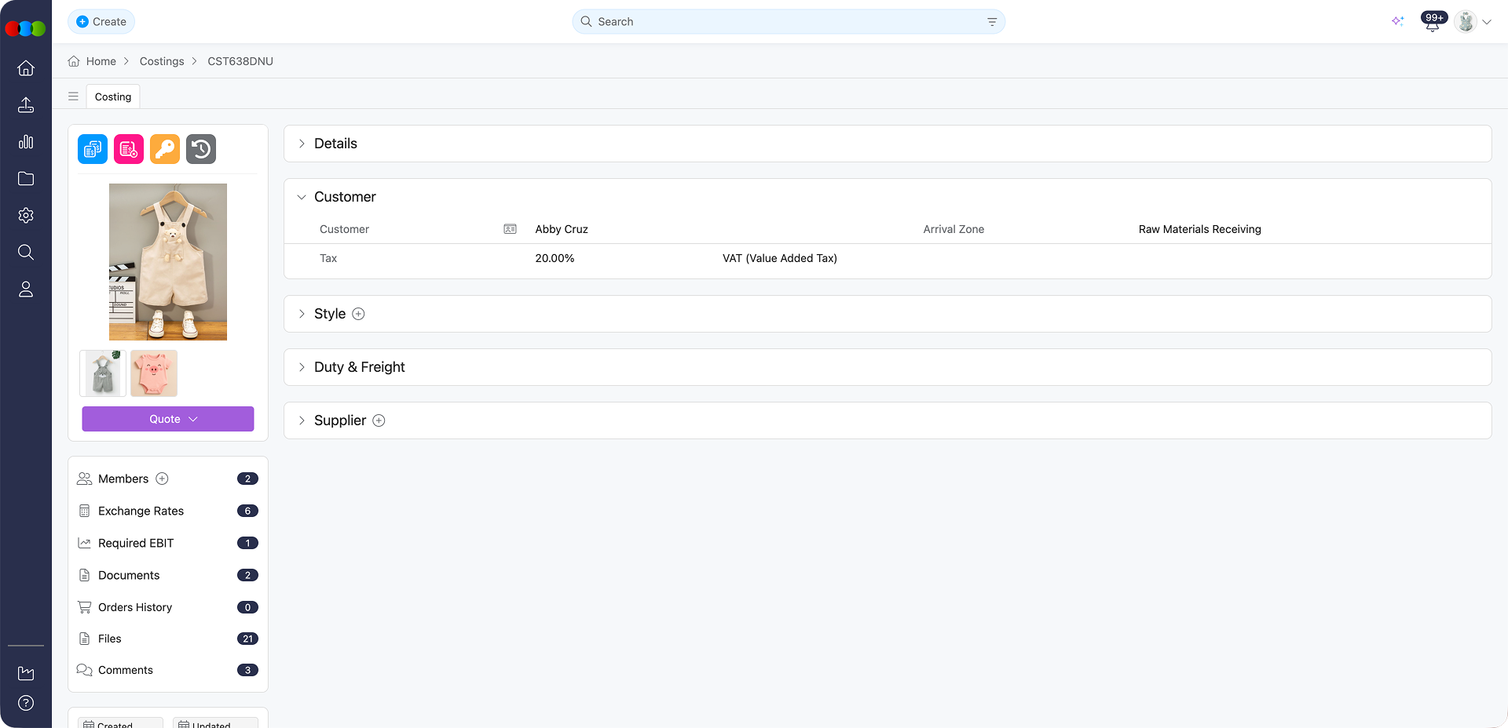
Task: Collapse the Customer section
Action: [302, 197]
